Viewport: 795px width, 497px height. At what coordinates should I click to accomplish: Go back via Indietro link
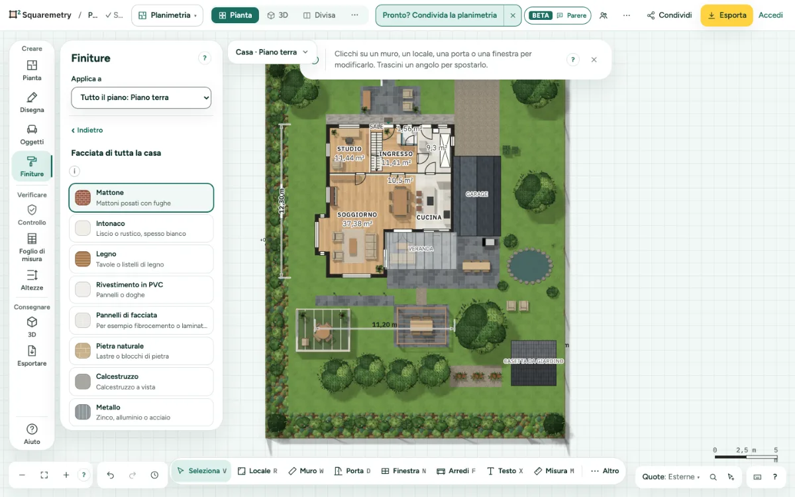coord(87,131)
